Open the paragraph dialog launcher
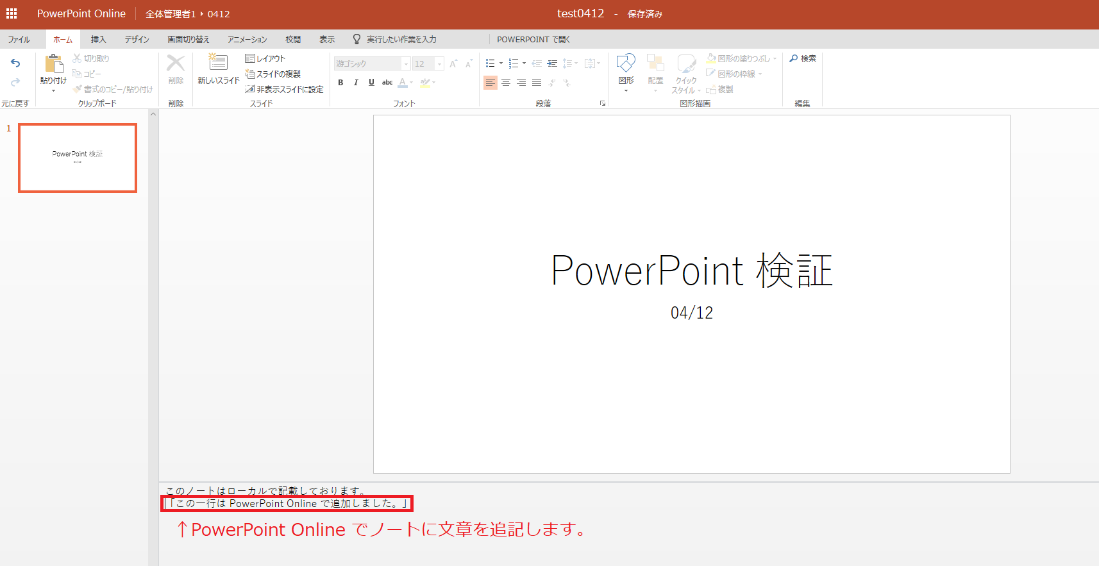 [x=603, y=103]
